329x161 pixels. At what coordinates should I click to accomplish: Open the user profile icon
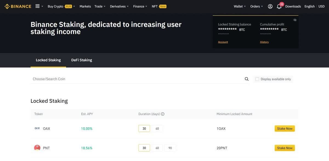270,6
